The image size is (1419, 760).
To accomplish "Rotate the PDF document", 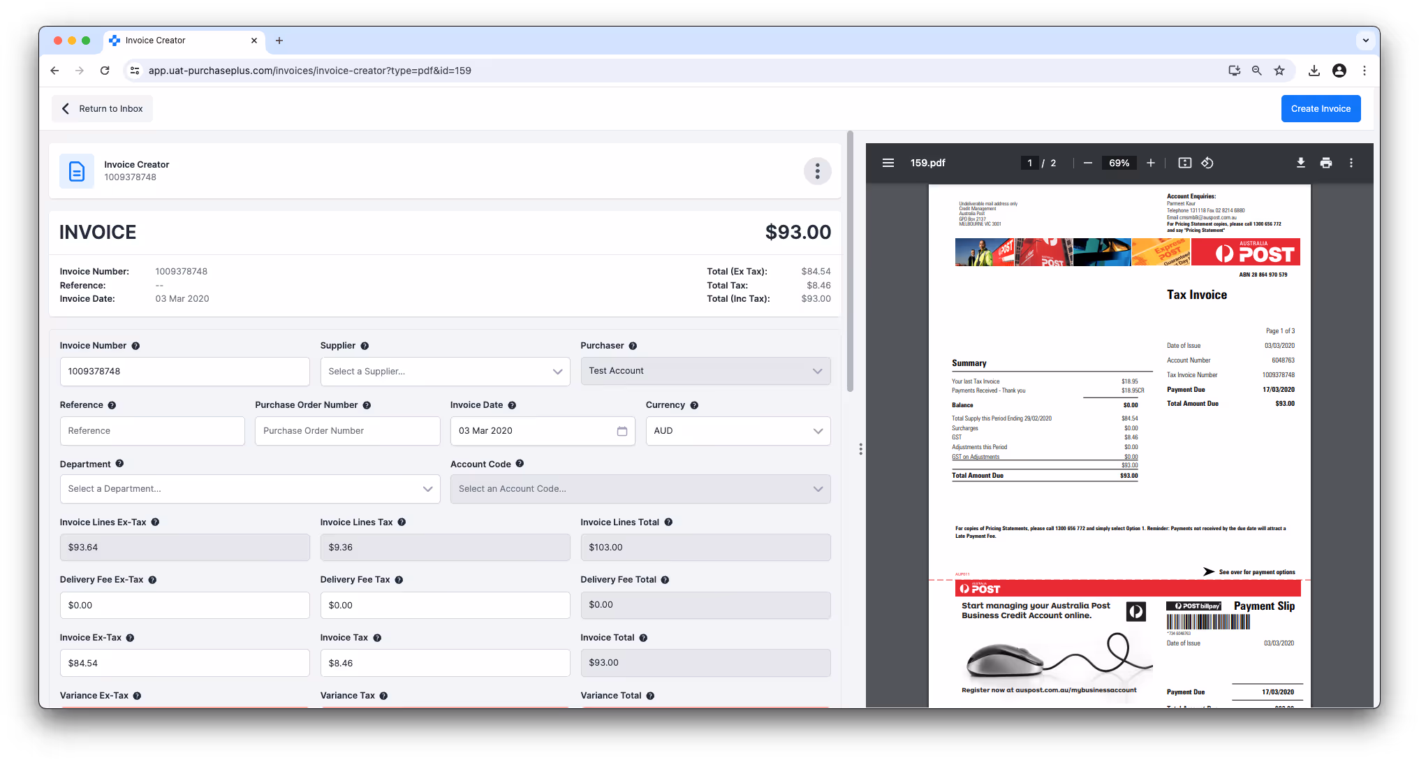I will (x=1207, y=163).
